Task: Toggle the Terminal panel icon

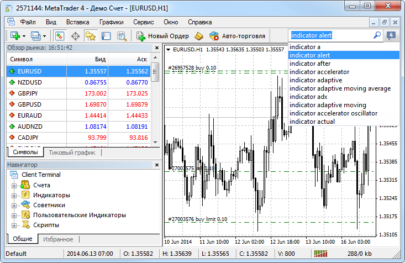Action: tap(106, 36)
